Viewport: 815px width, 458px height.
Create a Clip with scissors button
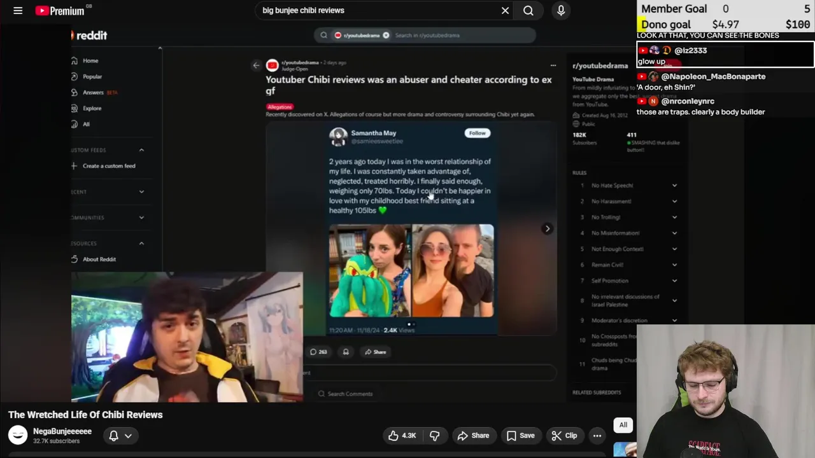[564, 436]
